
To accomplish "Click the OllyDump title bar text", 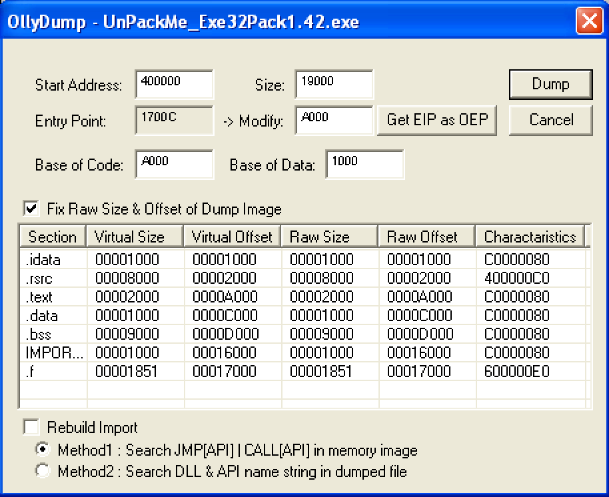I will coord(183,22).
